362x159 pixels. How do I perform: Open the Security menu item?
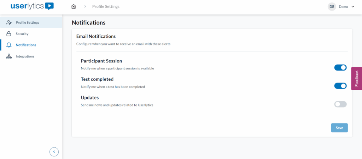pos(22,34)
